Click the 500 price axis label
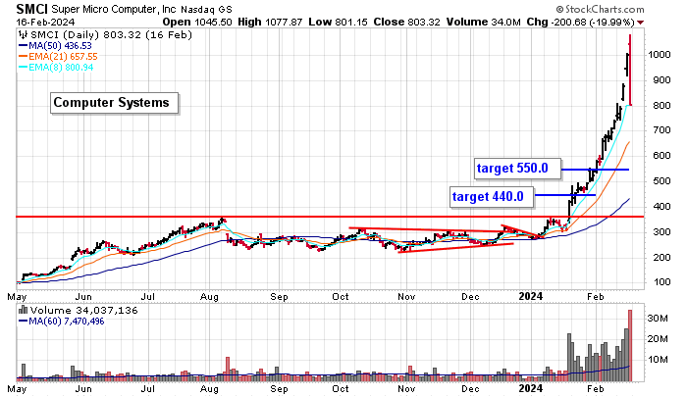 [x=661, y=181]
